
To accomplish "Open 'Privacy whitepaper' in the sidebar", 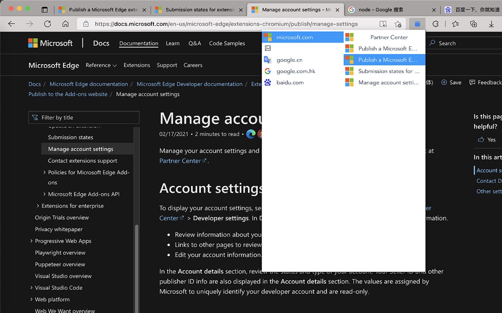I will [x=59, y=229].
